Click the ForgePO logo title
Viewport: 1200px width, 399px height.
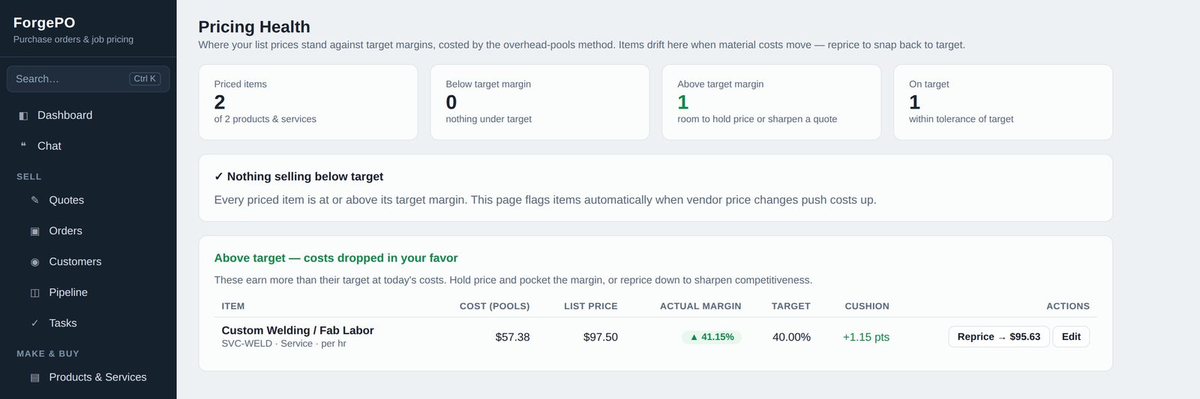point(44,22)
